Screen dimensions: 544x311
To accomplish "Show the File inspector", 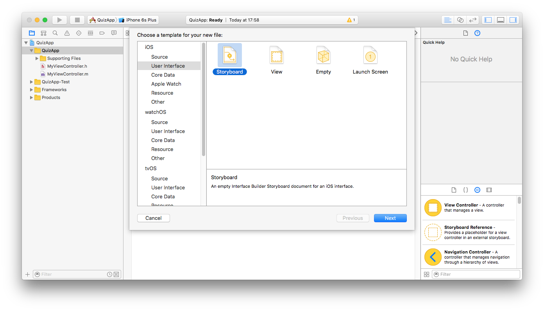I will point(465,33).
